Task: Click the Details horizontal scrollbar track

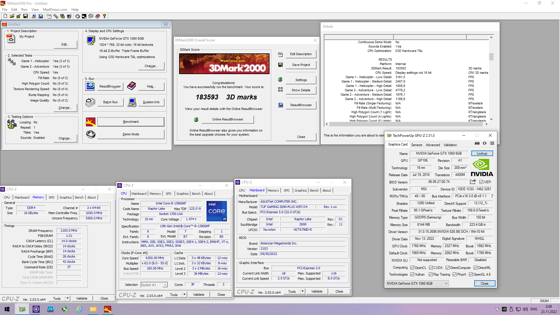Action: pyautogui.click(x=406, y=124)
